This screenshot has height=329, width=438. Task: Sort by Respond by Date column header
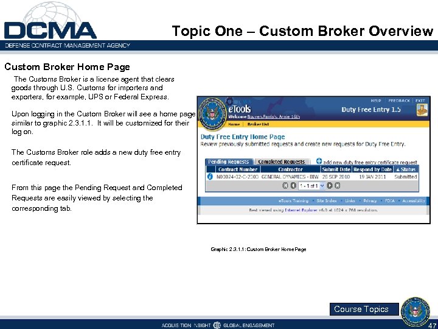point(372,169)
